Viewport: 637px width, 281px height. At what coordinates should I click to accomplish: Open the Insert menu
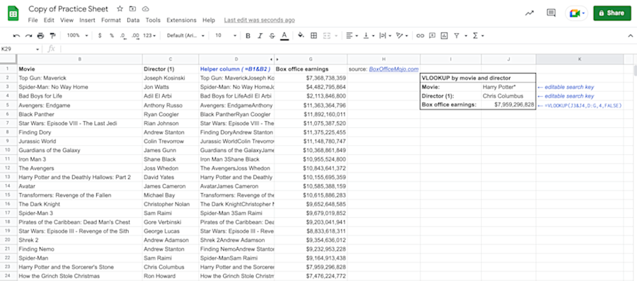pos(87,20)
